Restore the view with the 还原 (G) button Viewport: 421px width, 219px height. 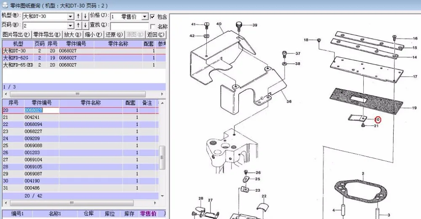pos(114,35)
